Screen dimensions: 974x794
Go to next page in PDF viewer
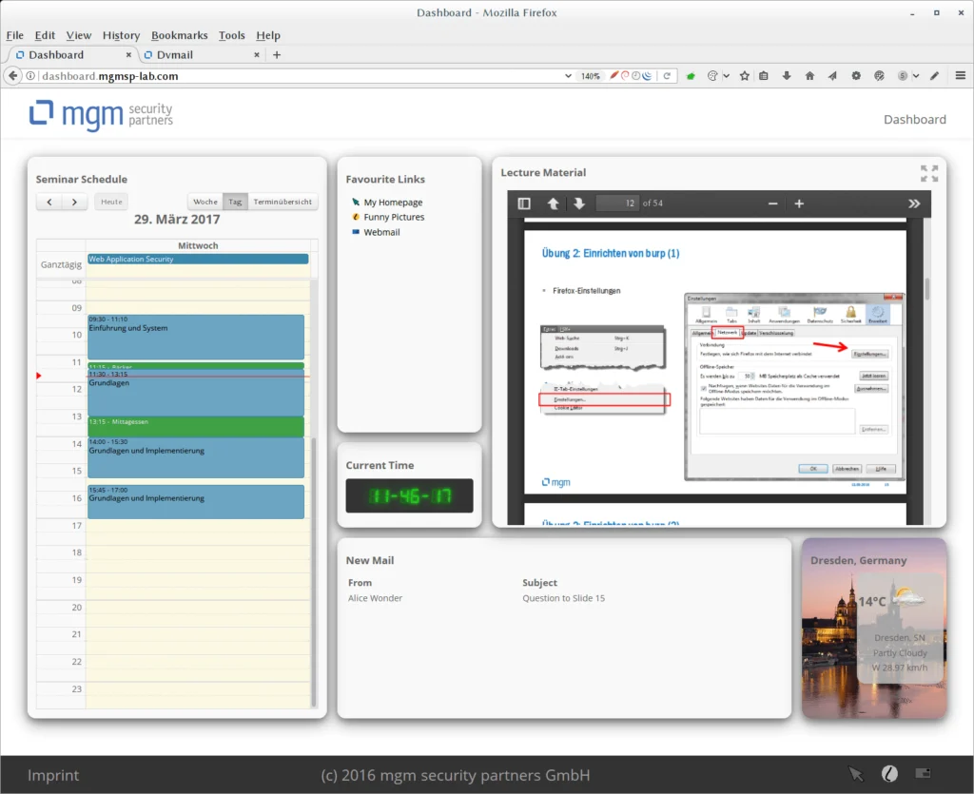tap(578, 203)
